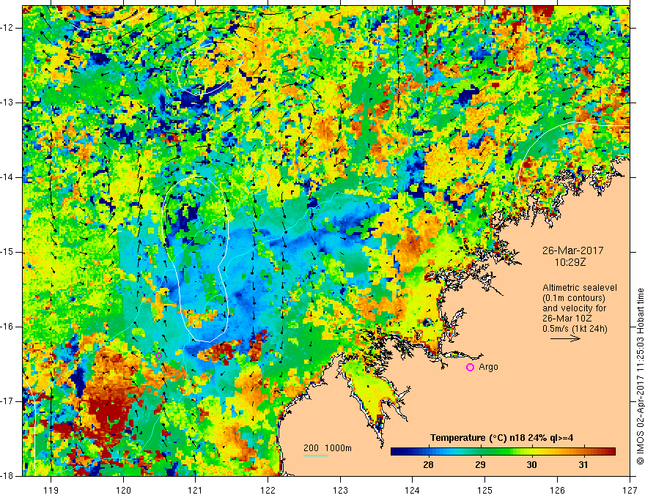The image size is (645, 498).
Task: Click longitude label '122'
Action: coord(268,490)
